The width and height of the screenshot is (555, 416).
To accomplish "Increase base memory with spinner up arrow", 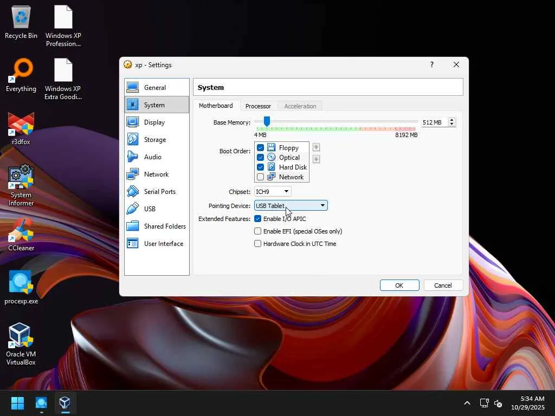I will (451, 120).
